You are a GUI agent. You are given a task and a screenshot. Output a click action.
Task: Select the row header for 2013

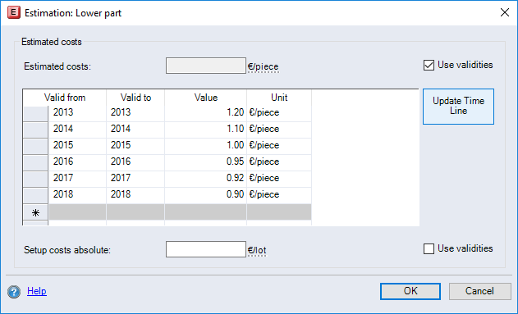pyautogui.click(x=35, y=114)
